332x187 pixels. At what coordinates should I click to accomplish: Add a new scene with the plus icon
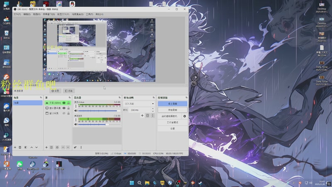(x=15, y=148)
